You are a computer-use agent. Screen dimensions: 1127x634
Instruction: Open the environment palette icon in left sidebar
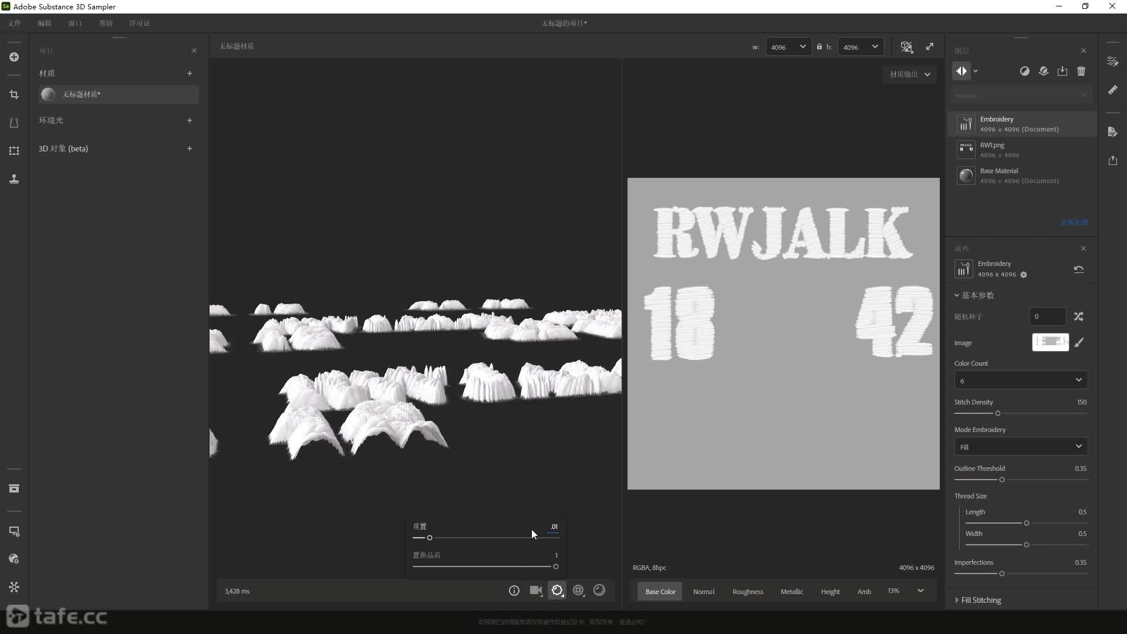click(x=14, y=559)
